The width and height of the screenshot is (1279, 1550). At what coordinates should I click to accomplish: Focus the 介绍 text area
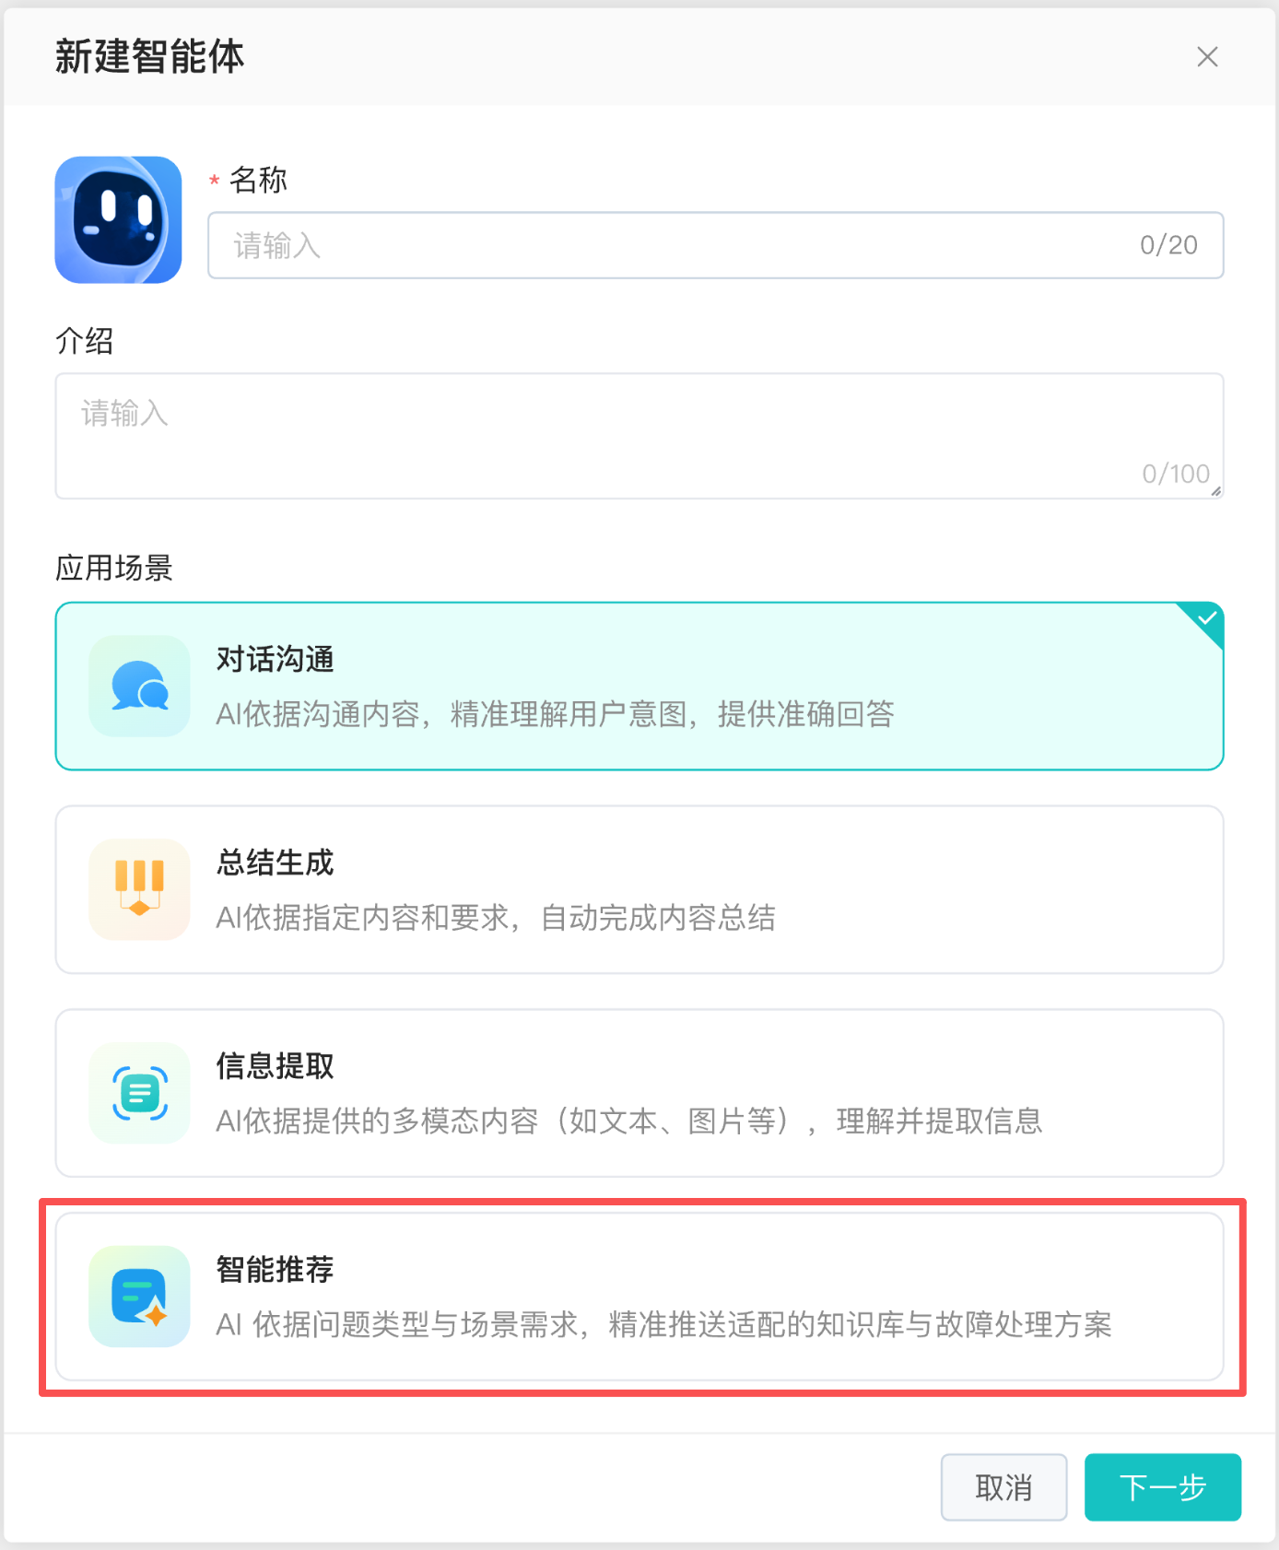click(x=639, y=436)
